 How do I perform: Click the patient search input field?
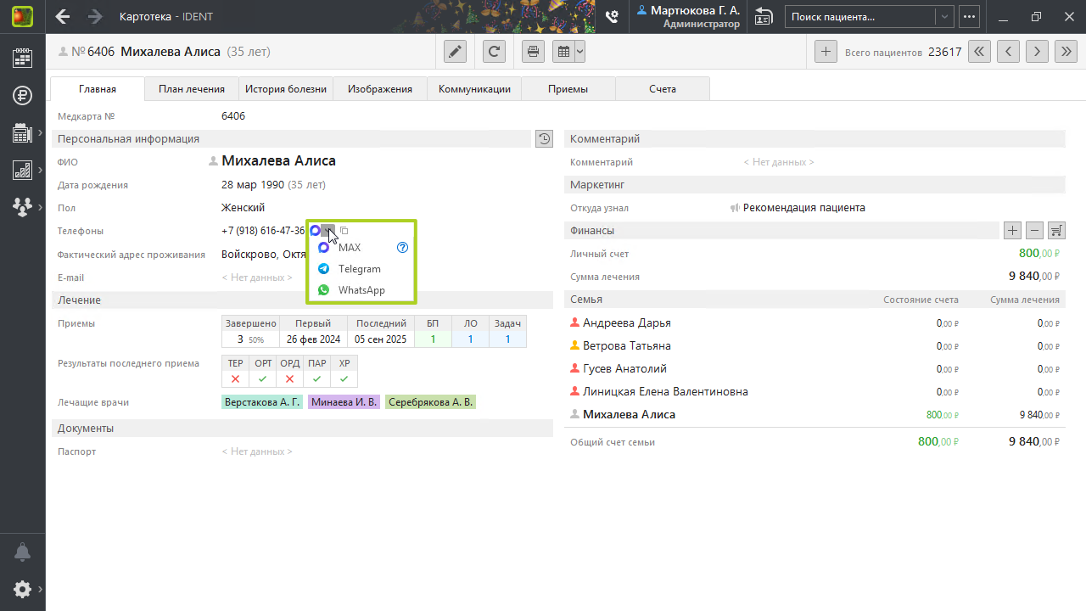pos(859,16)
